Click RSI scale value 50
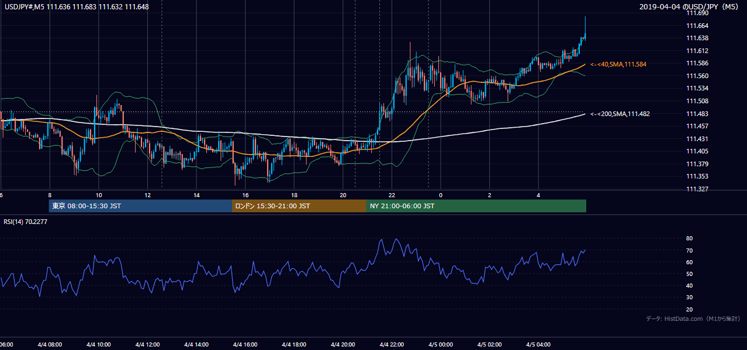 click(x=690, y=274)
